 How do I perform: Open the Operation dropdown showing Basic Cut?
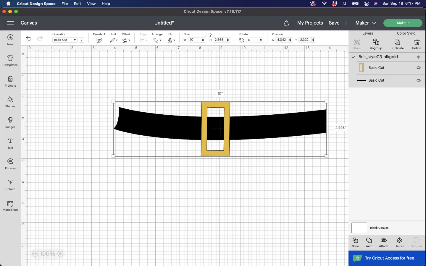click(64, 40)
